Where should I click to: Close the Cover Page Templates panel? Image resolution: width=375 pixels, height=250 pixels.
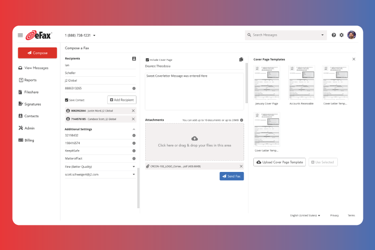point(354,59)
